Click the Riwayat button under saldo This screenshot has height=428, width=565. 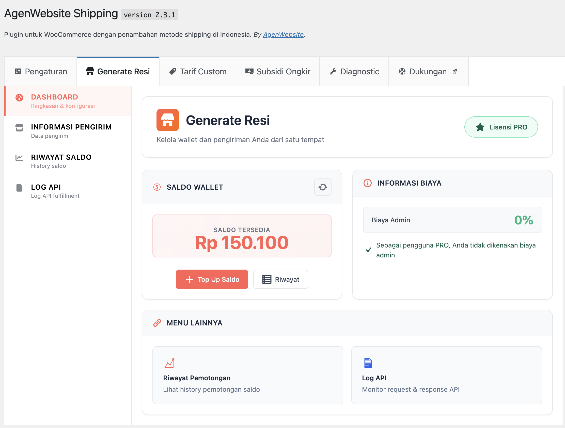tap(280, 279)
